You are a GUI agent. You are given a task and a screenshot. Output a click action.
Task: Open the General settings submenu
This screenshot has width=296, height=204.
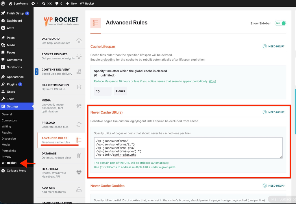[7, 114]
